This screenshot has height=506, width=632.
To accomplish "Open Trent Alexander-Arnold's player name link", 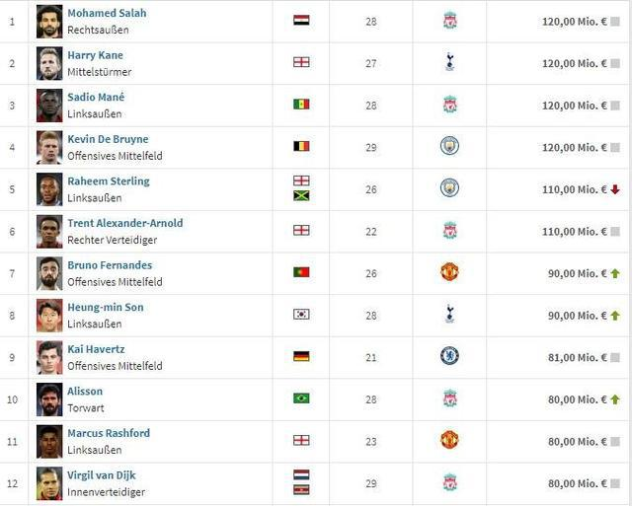I will pos(124,223).
